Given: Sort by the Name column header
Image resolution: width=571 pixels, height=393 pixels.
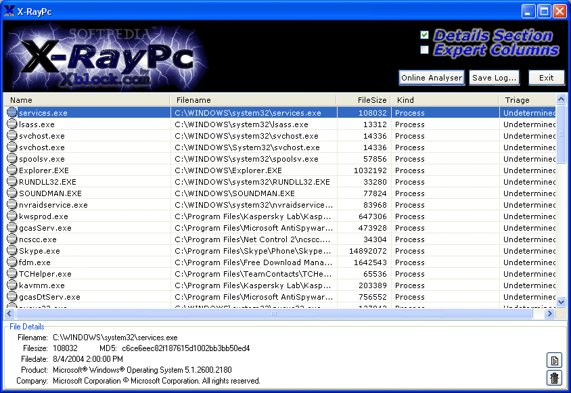Looking at the screenshot, I should (87, 100).
